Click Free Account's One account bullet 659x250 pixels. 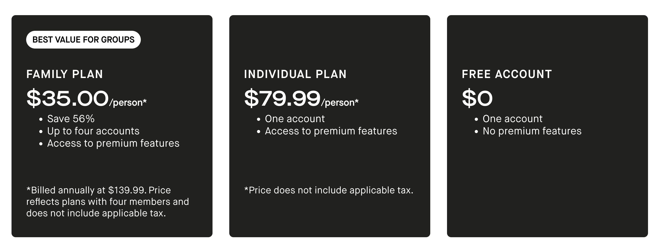[512, 119]
